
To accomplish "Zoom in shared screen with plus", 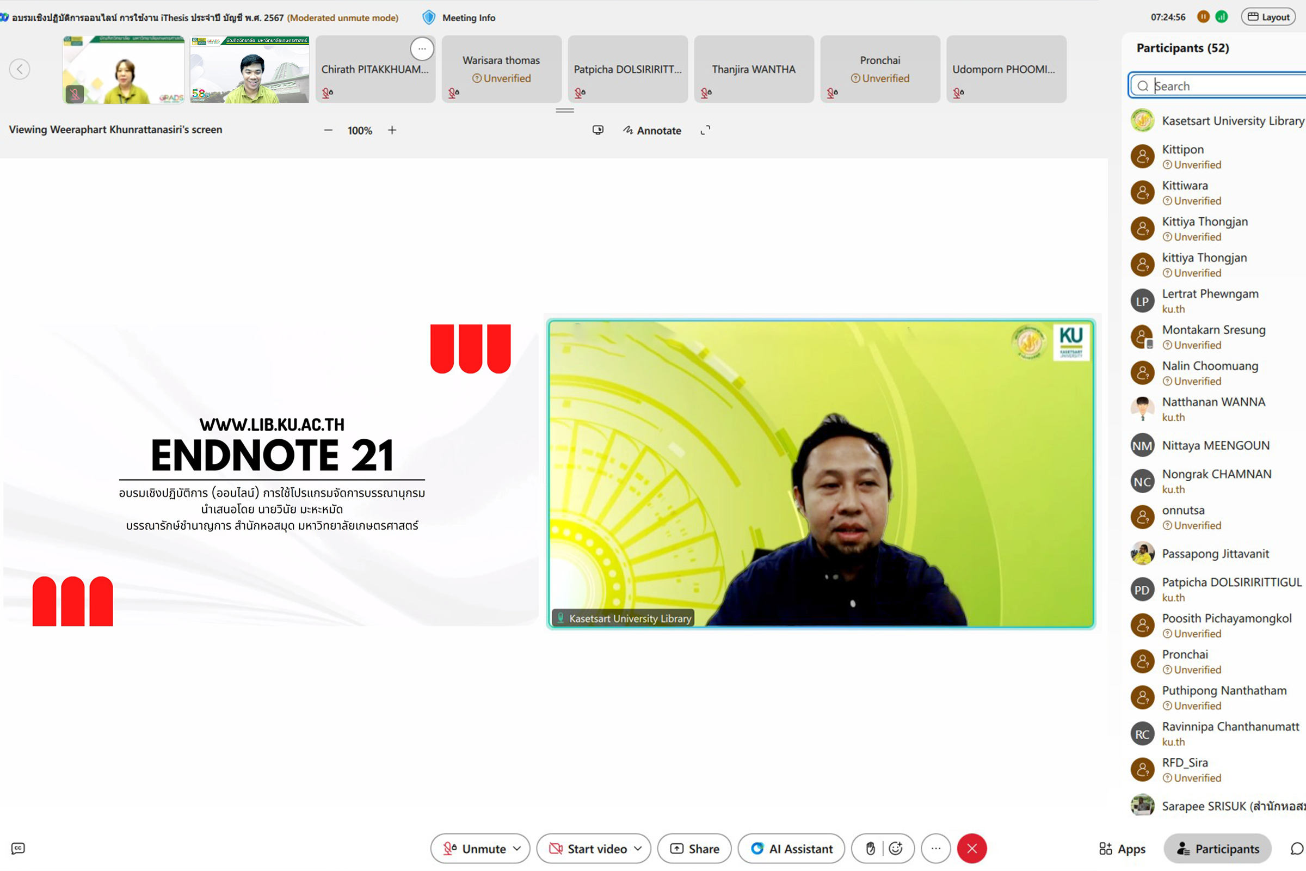I will pos(392,130).
